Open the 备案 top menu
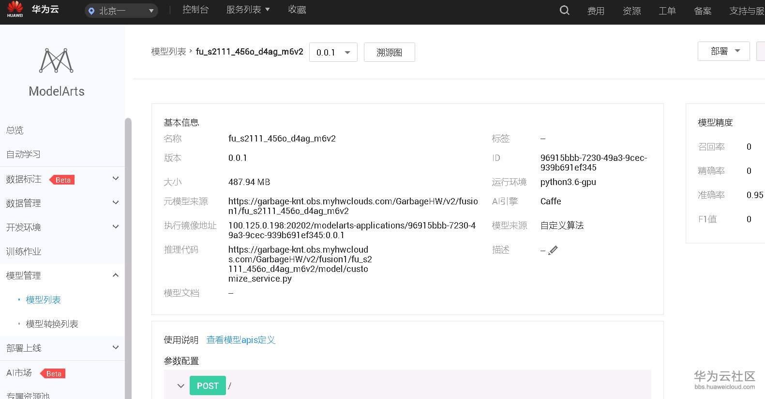The image size is (765, 399). (x=703, y=11)
